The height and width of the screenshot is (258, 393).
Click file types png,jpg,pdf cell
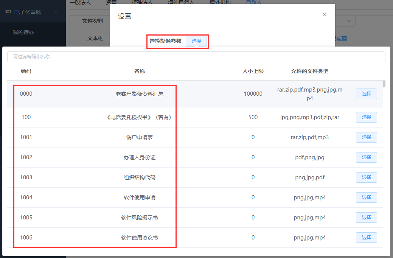(309, 177)
